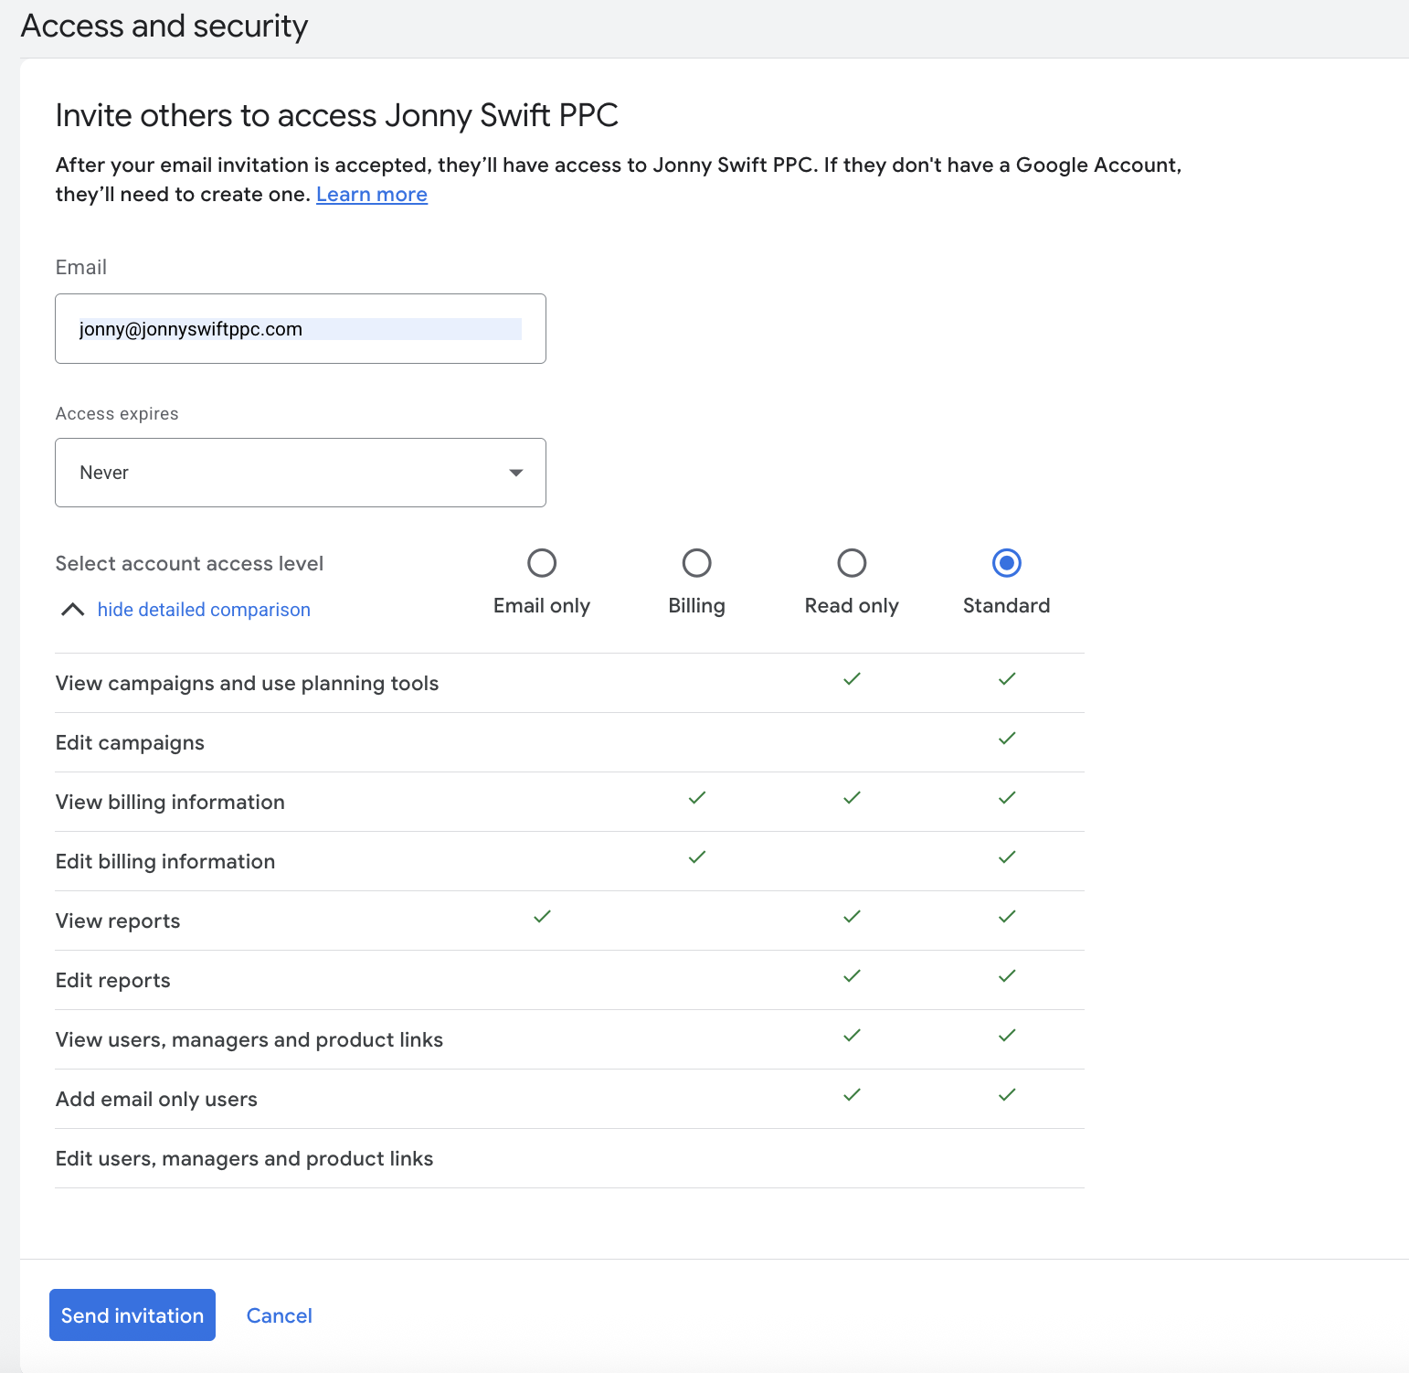
Task: Click the Email input field
Action: (300, 328)
